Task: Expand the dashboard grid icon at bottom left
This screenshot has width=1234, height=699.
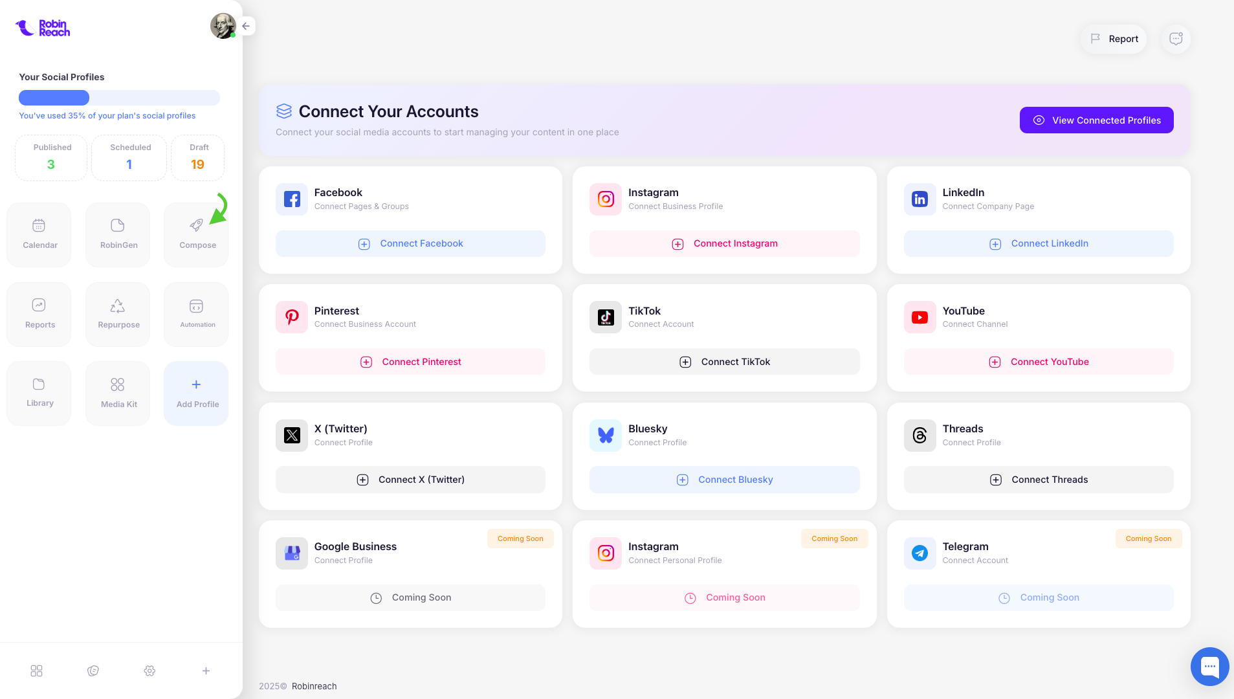Action: coord(36,671)
